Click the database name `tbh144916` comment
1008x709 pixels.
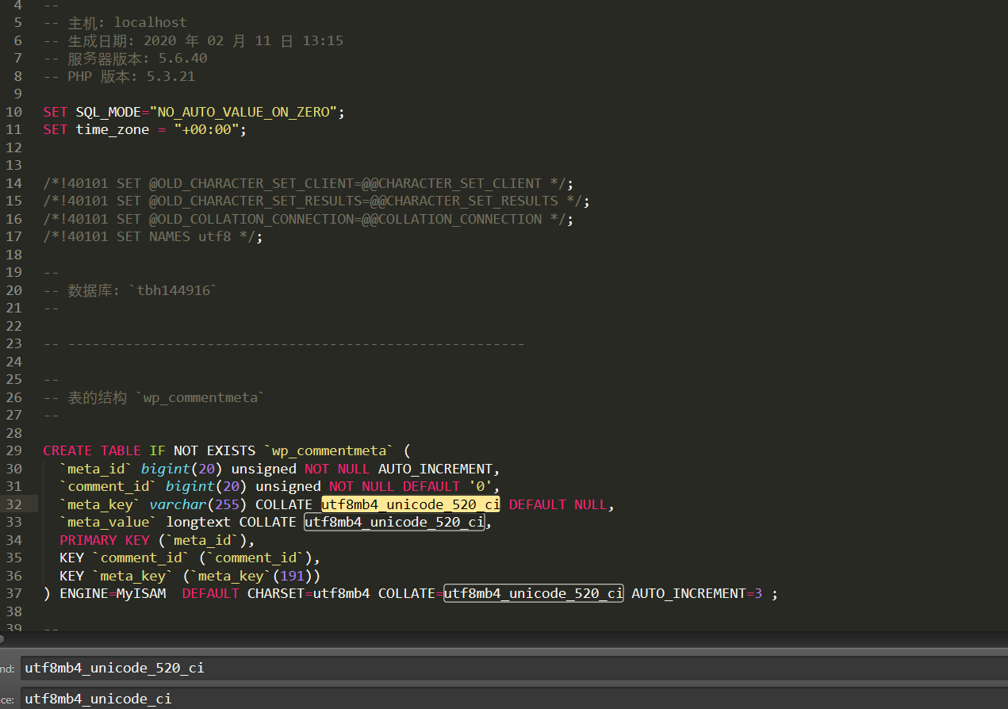click(174, 290)
